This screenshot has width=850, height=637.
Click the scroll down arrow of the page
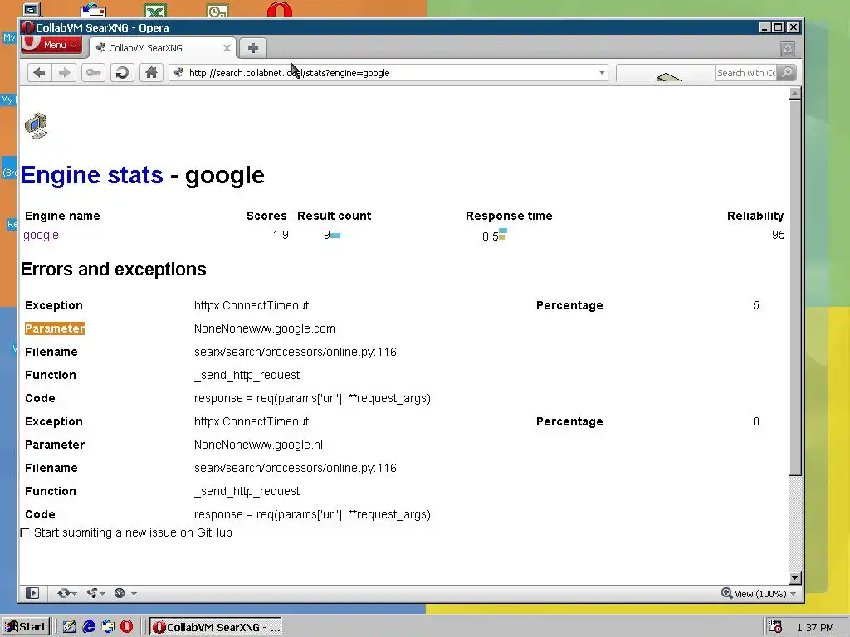(x=794, y=578)
